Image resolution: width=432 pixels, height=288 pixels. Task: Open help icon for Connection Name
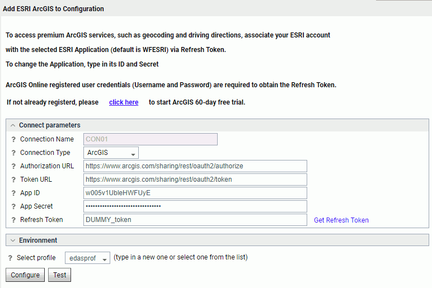13,139
